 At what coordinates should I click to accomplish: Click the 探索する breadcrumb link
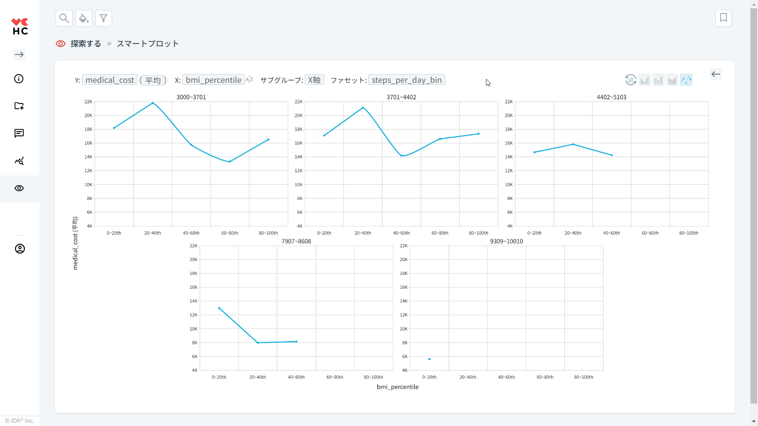click(86, 44)
